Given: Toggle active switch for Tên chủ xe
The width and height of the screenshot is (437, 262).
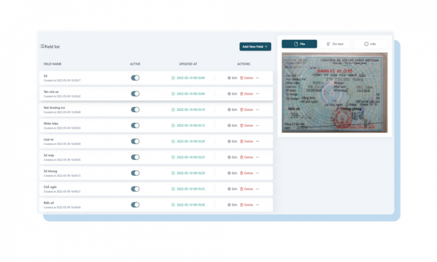Looking at the screenshot, I should coord(135,94).
